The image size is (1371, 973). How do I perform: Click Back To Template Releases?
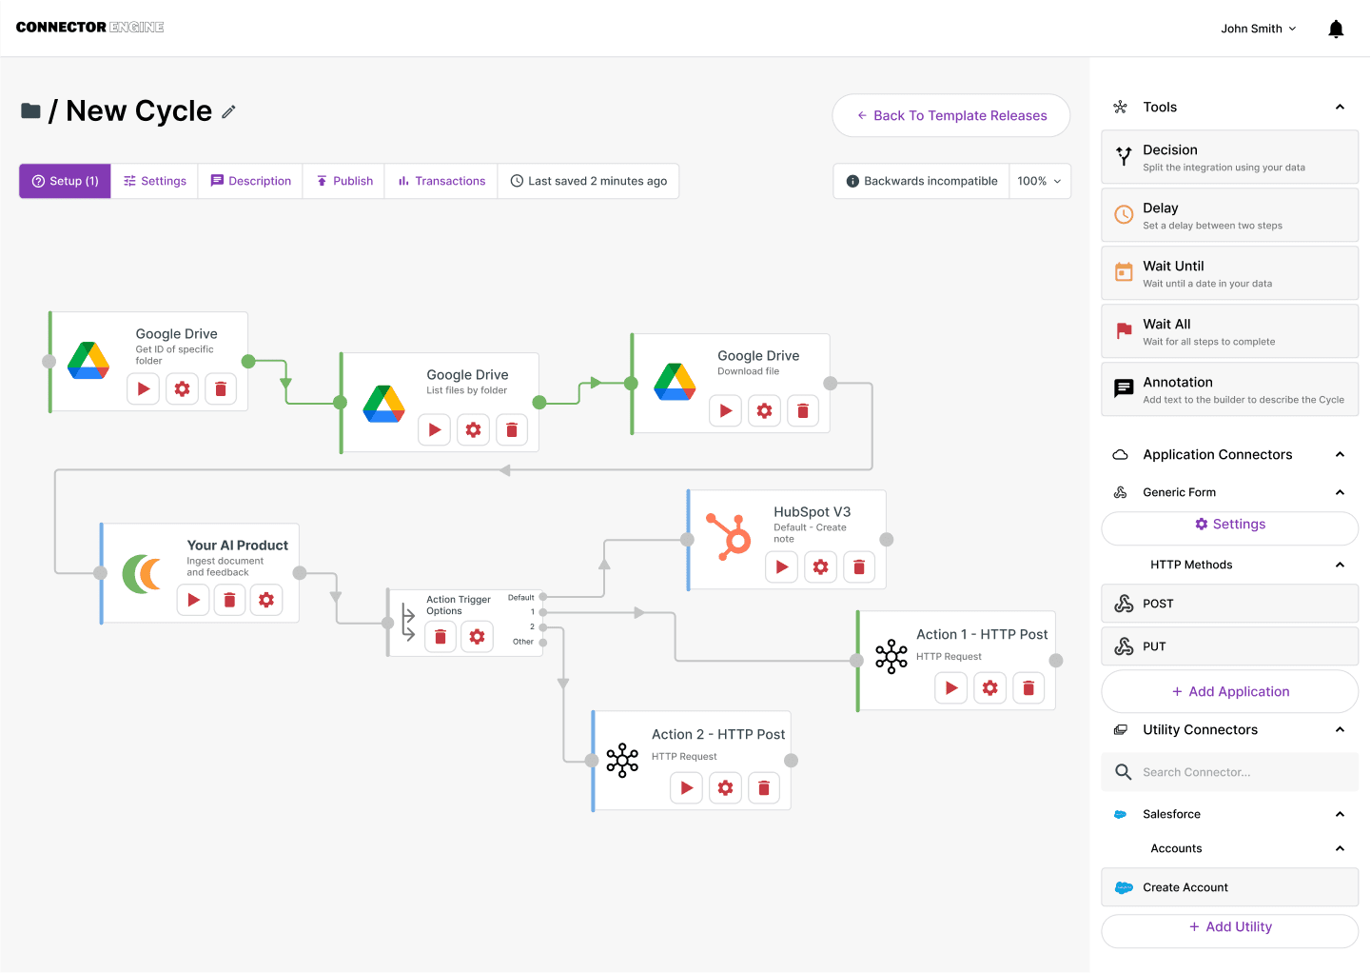(950, 115)
